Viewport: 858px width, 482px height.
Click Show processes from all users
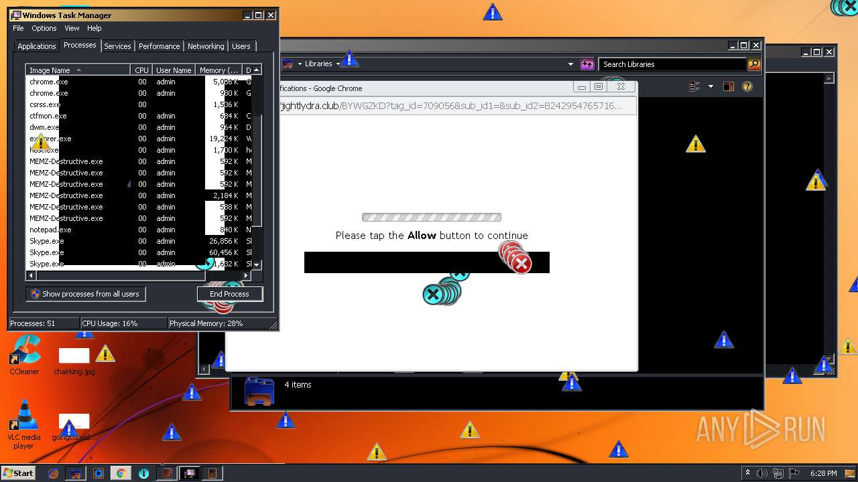coord(86,294)
